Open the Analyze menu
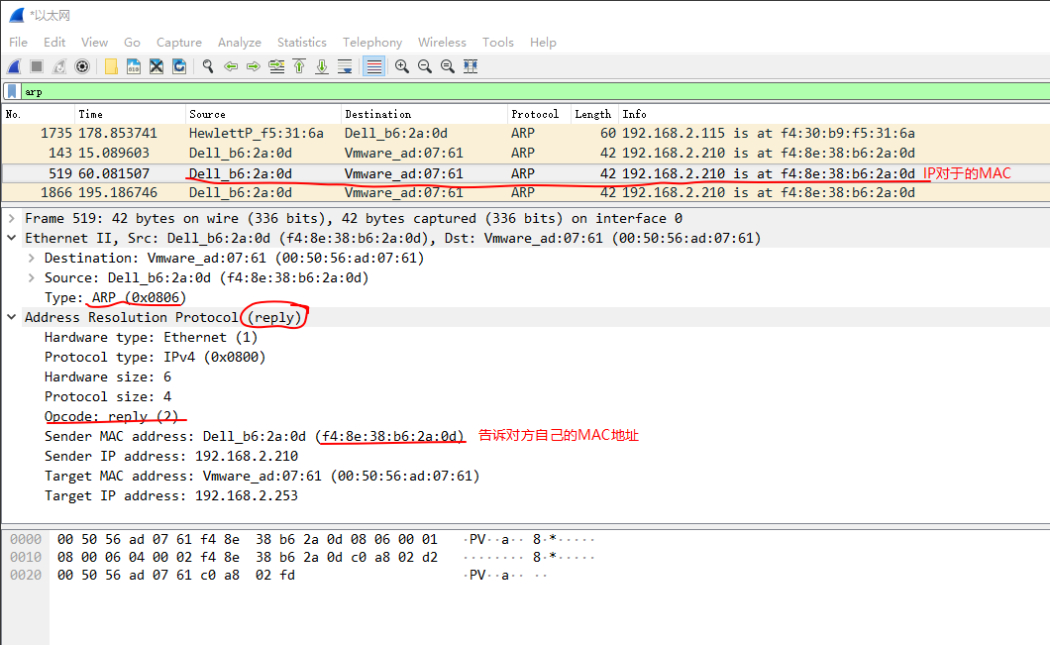This screenshot has width=1050, height=645. click(x=239, y=43)
